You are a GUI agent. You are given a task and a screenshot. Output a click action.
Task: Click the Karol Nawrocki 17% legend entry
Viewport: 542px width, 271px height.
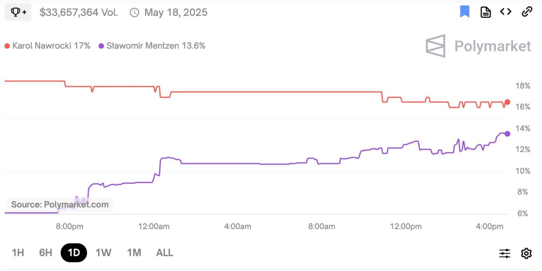pyautogui.click(x=48, y=46)
